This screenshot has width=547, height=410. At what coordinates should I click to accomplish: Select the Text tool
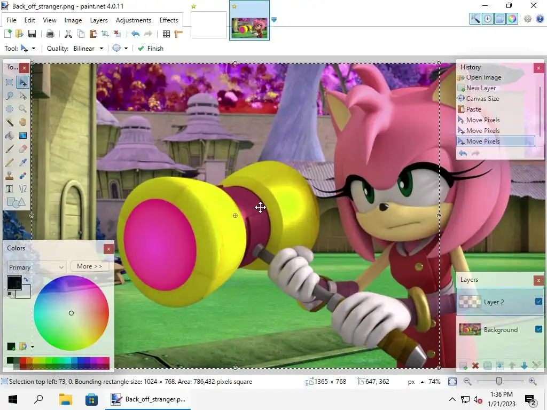click(10, 189)
